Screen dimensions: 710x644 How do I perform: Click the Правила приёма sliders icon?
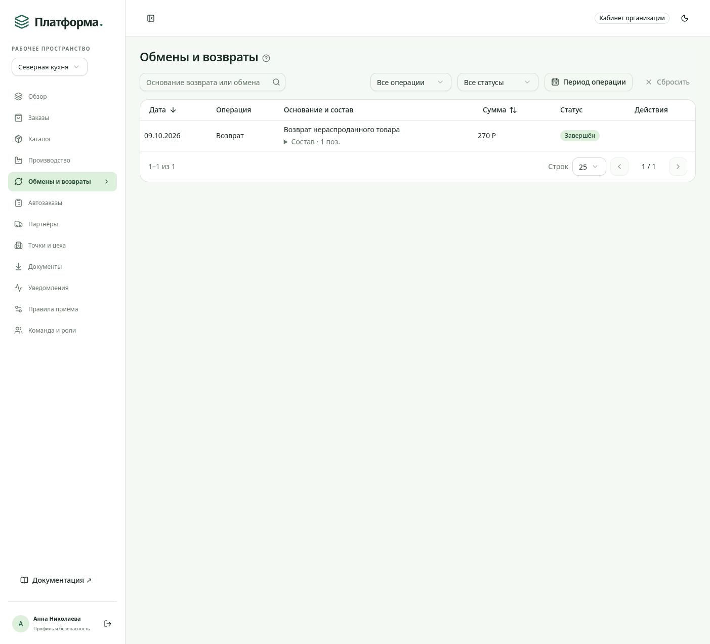pos(19,309)
